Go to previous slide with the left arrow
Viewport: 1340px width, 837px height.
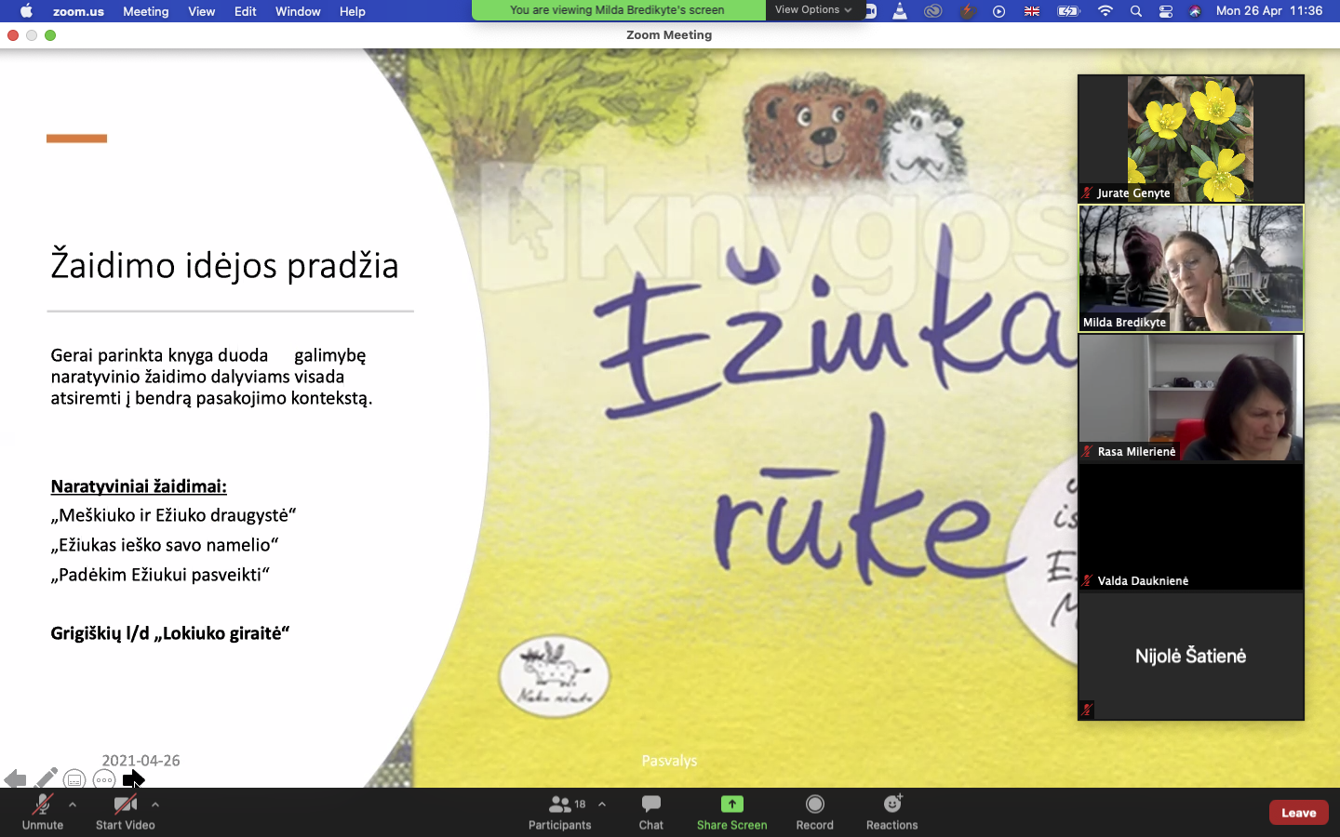[15, 779]
